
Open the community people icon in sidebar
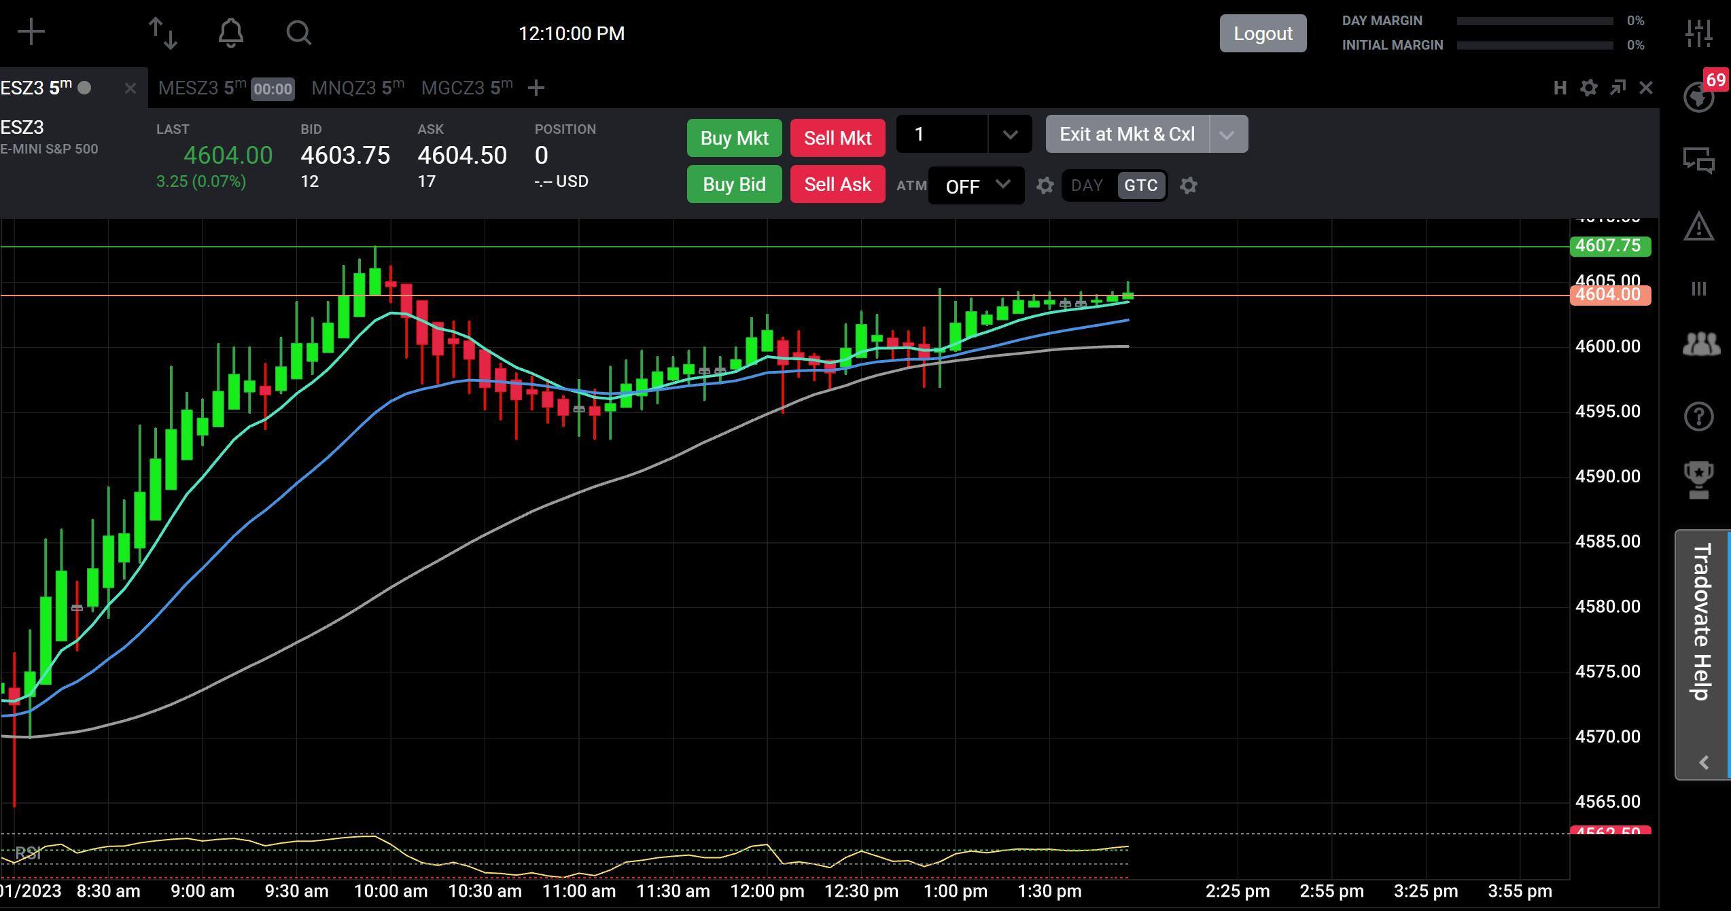point(1700,344)
